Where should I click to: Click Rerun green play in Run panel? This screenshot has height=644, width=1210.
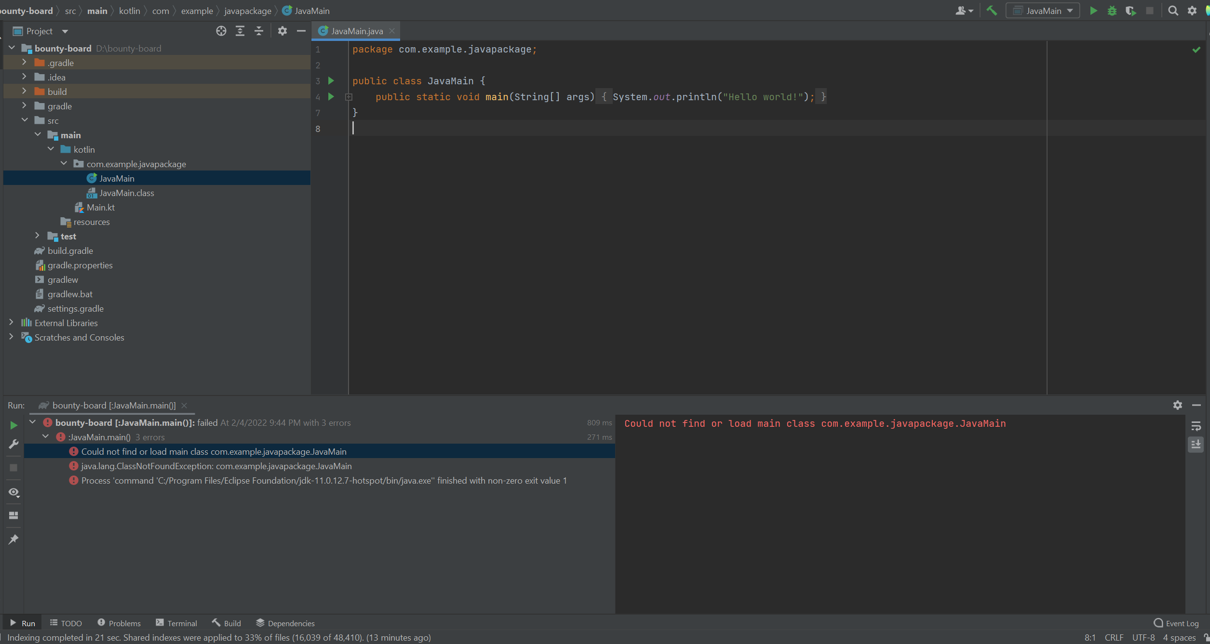[13, 425]
